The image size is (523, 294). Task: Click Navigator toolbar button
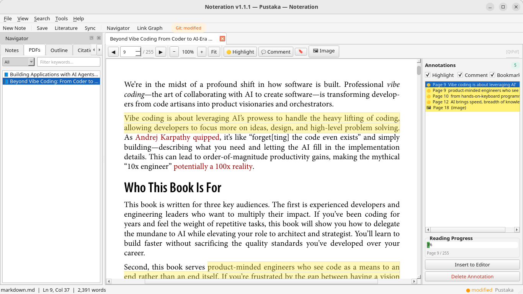[x=118, y=28]
